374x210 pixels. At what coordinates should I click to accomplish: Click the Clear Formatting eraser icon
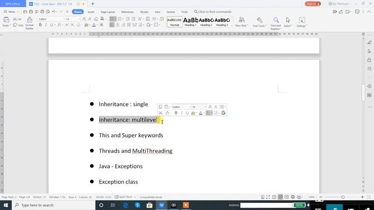(x=96, y=19)
